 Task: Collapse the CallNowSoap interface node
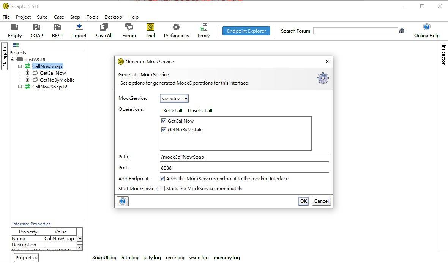20,66
